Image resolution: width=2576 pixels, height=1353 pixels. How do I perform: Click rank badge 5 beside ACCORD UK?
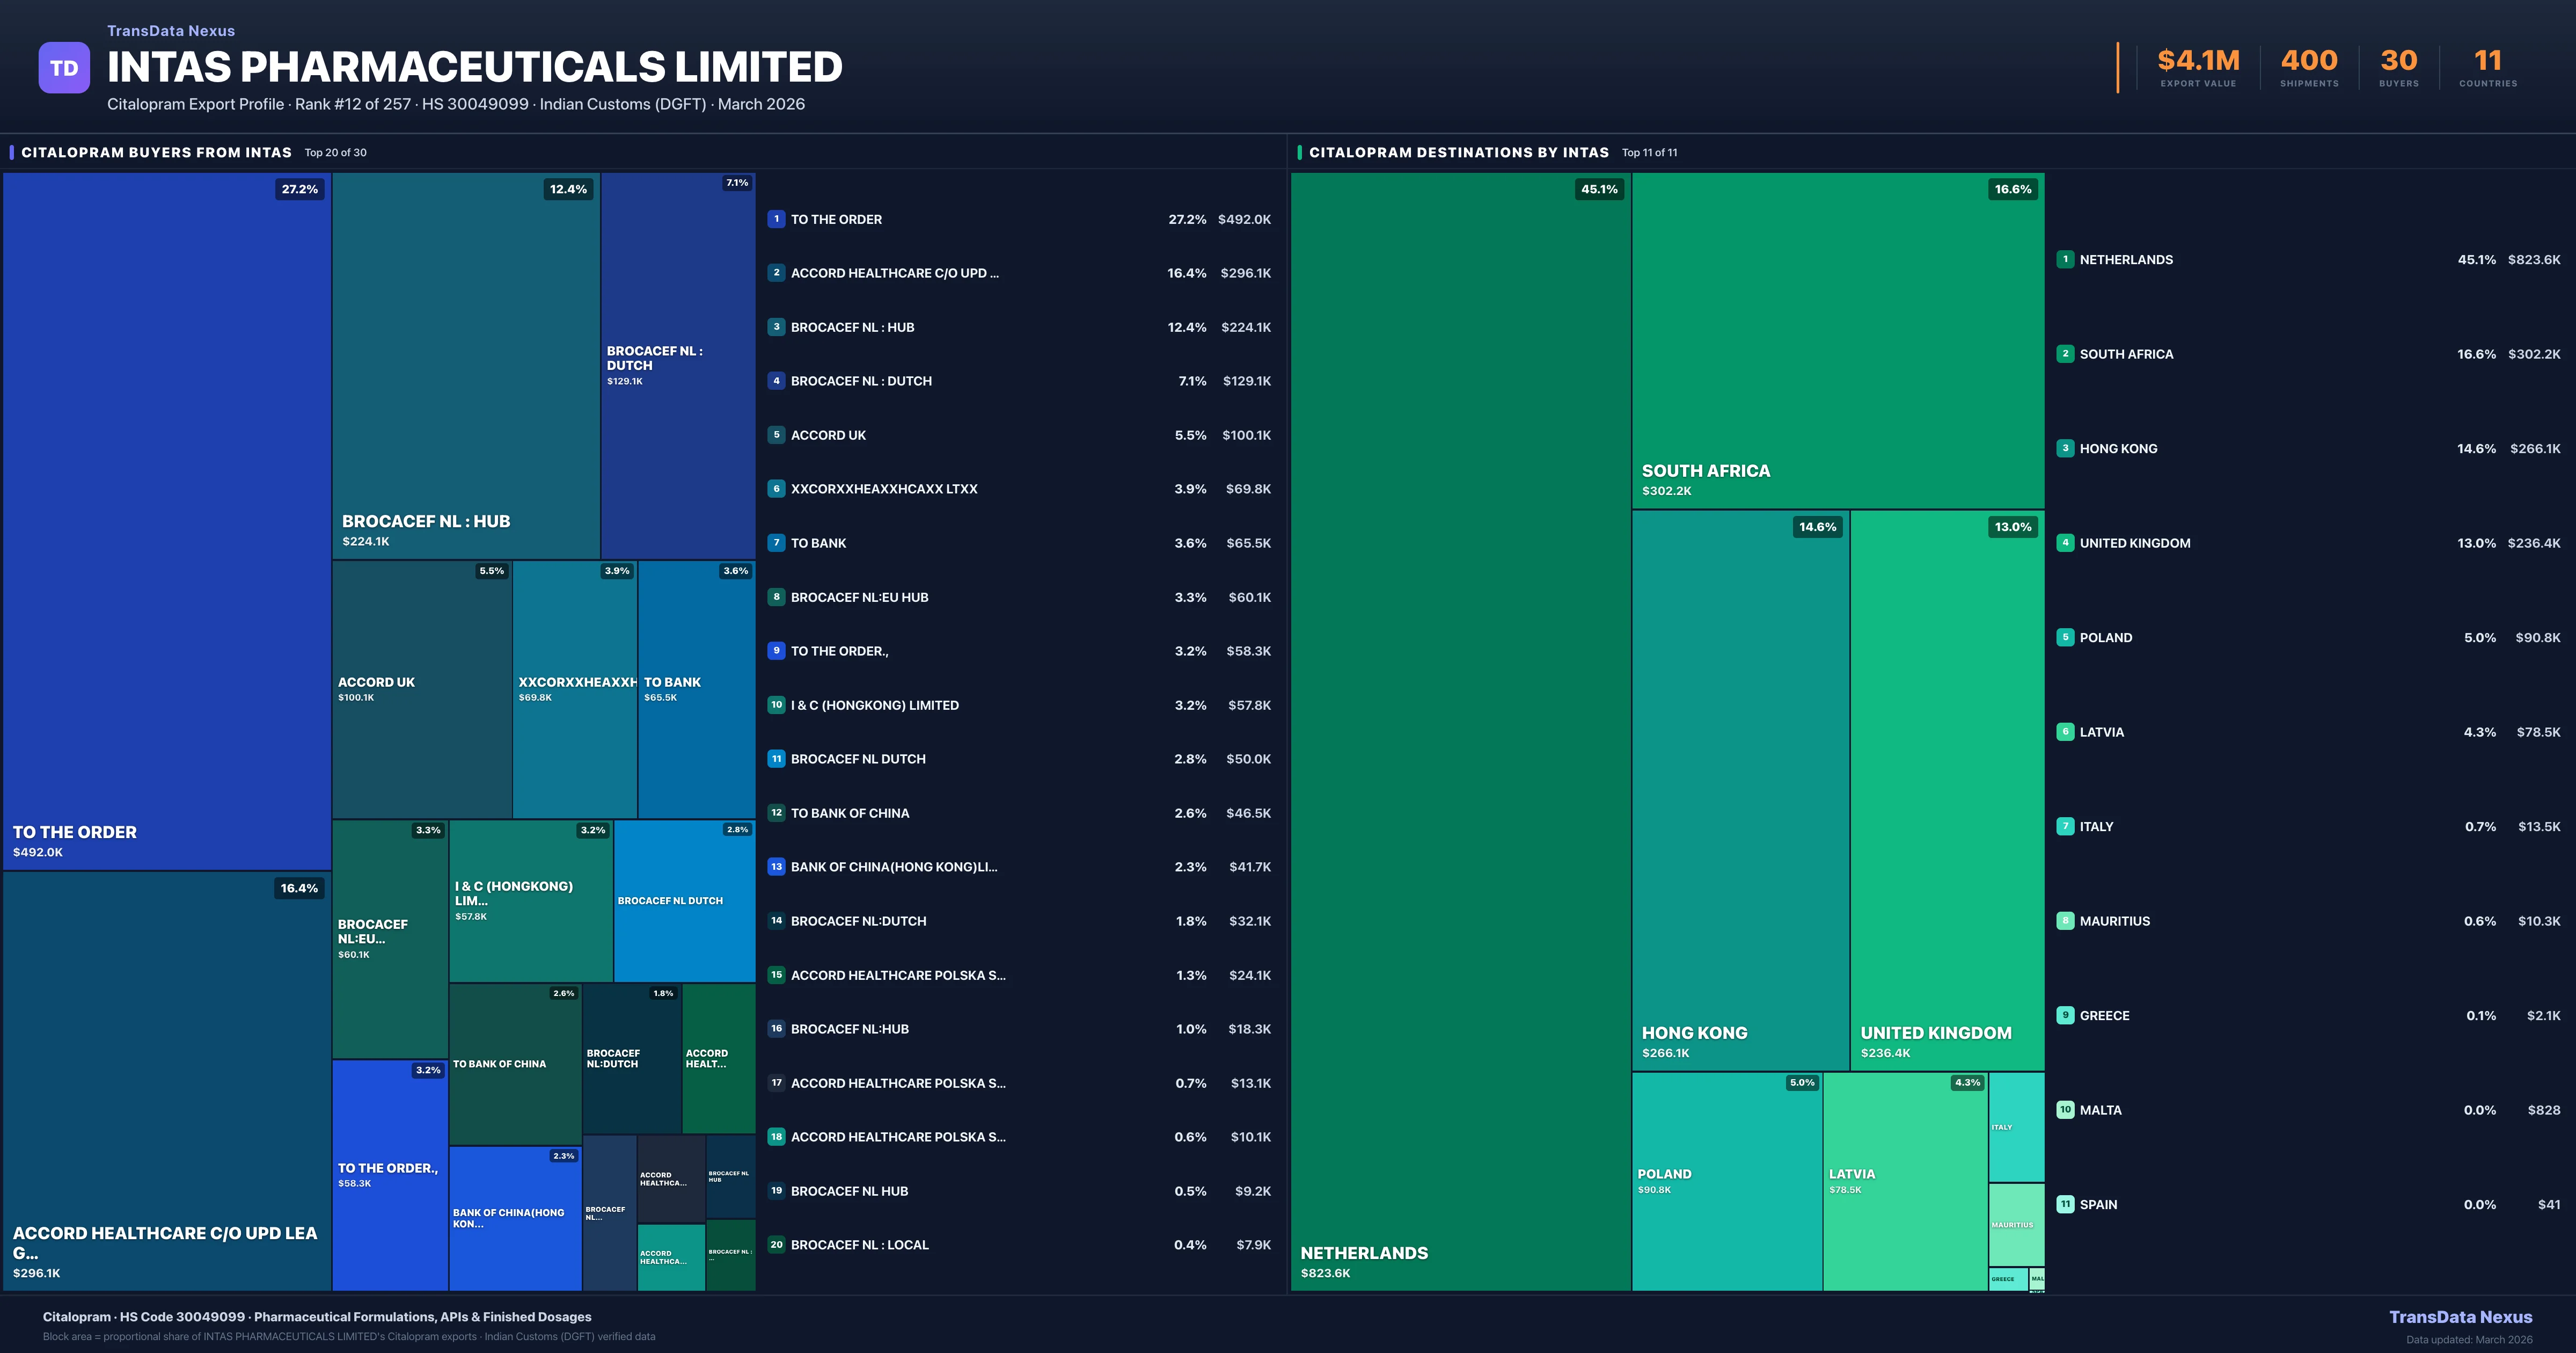(x=776, y=435)
